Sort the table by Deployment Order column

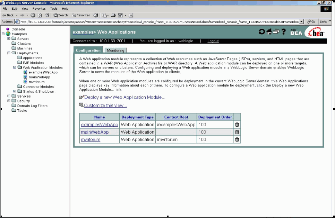pos(215,117)
